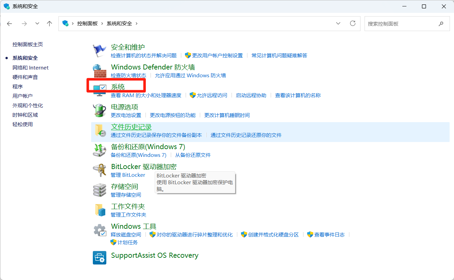Go back with the back arrow
Viewport: 454px width, 280px height.
(9, 24)
